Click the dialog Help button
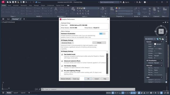The width and height of the screenshot is (170, 95). pyautogui.click(x=105, y=79)
